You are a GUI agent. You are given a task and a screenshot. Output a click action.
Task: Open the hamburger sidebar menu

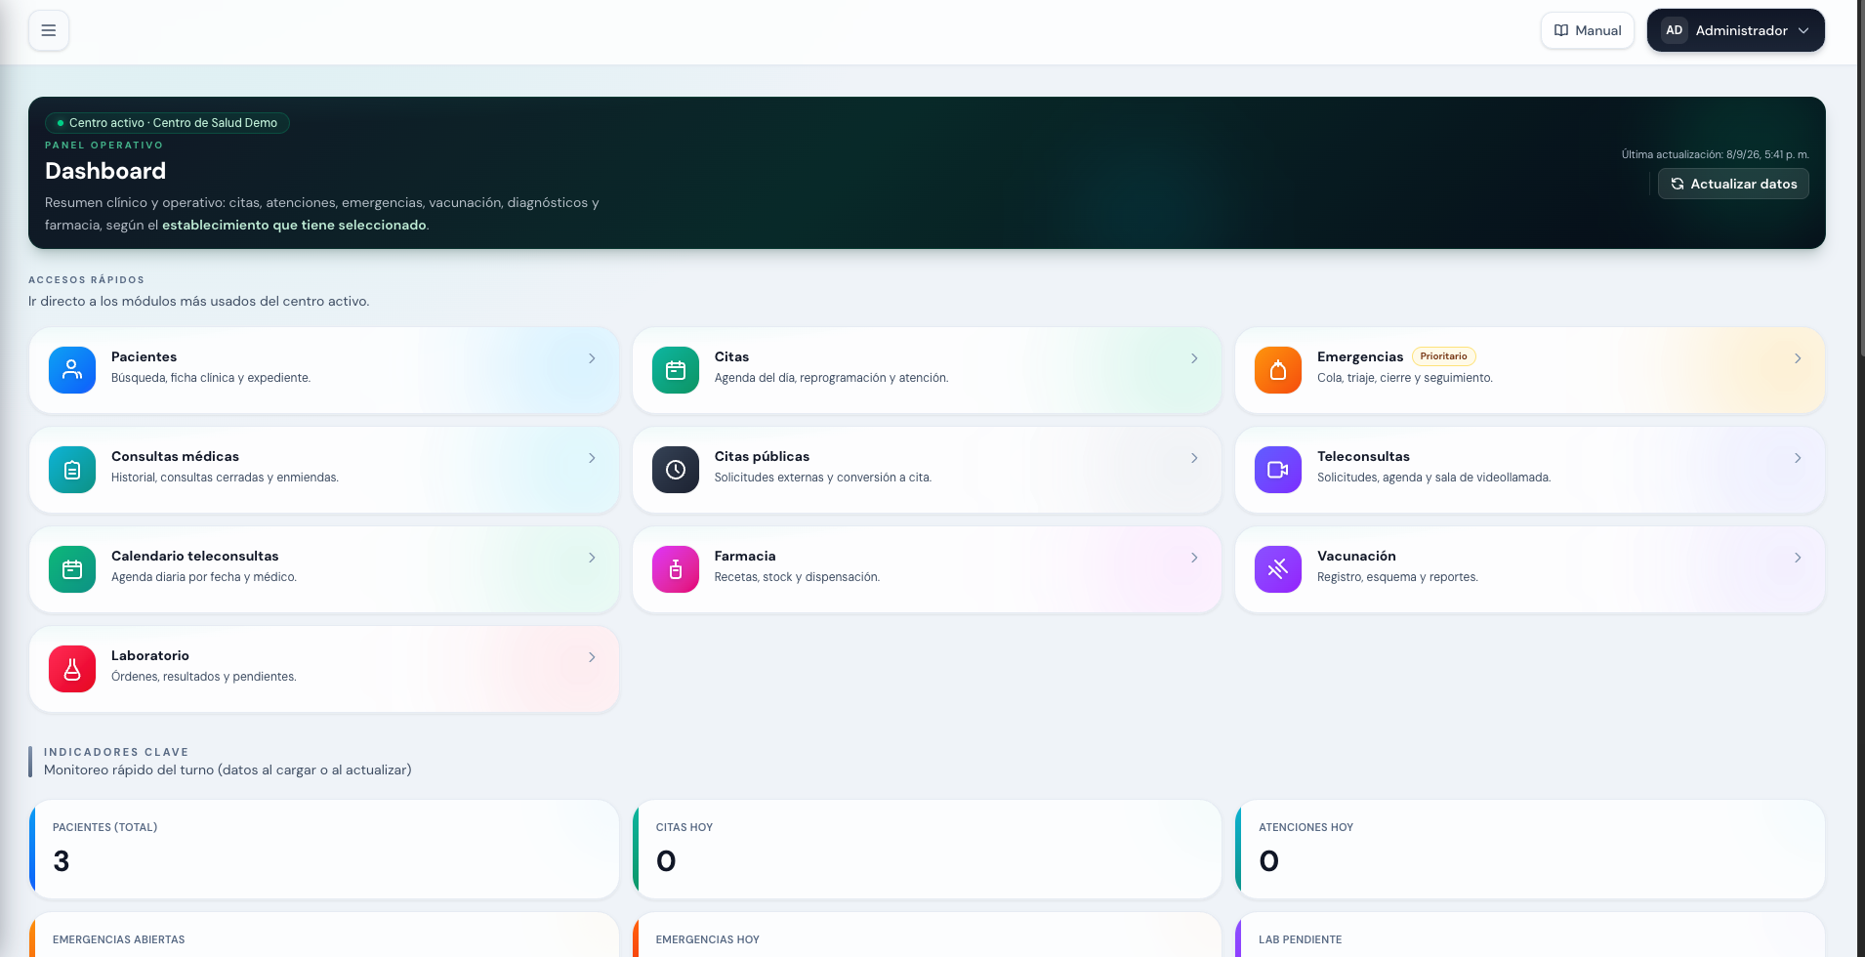pos(48,30)
